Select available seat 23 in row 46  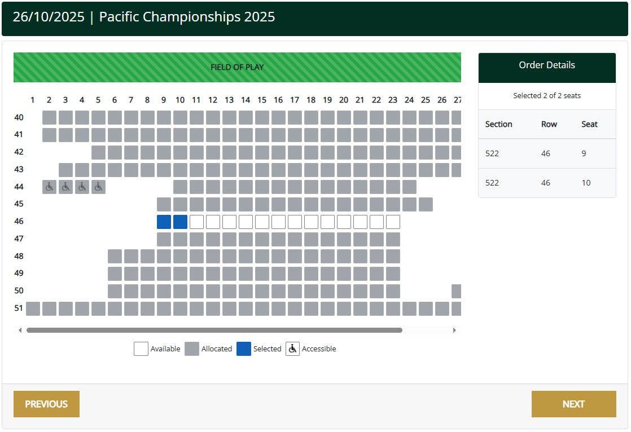click(x=393, y=222)
